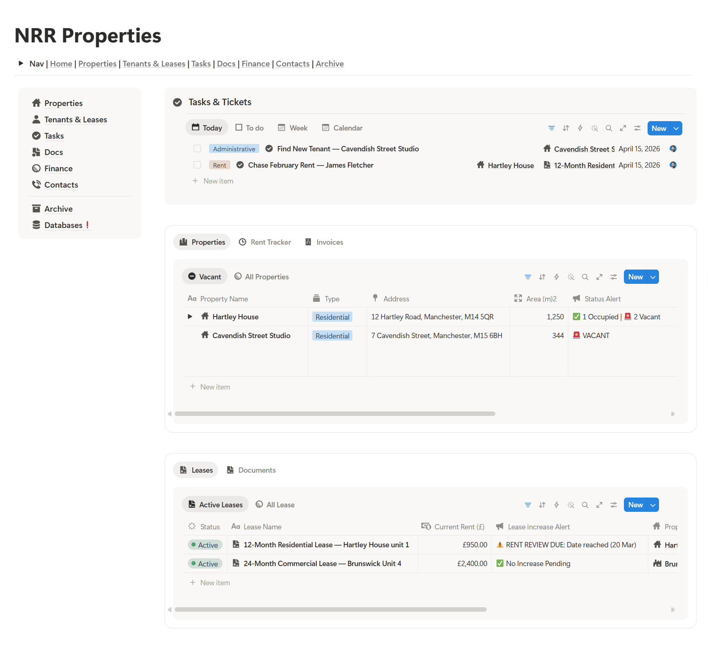
Task: Click the assignee avatar on Find New Tenant task
Action: point(673,148)
